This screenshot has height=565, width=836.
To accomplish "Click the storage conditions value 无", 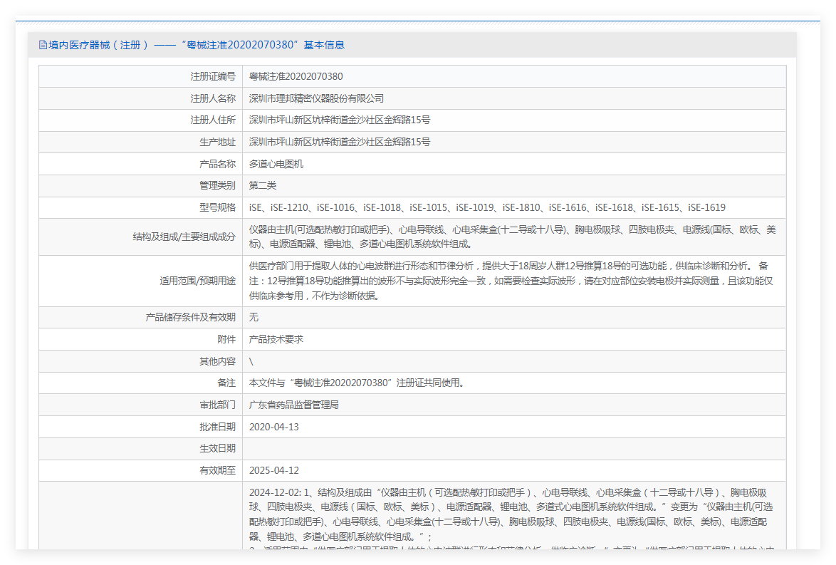I will pos(254,318).
